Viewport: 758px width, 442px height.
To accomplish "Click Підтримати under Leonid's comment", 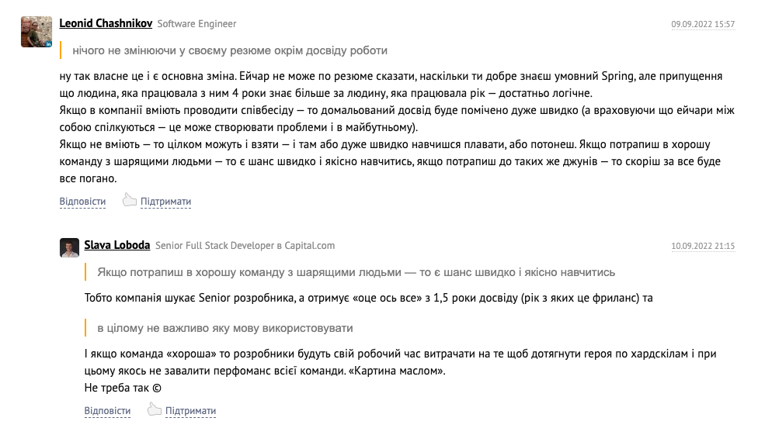I will [x=166, y=201].
